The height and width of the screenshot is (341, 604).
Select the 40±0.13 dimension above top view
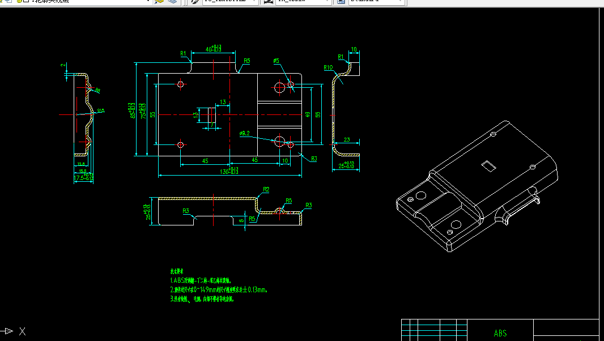click(x=214, y=49)
